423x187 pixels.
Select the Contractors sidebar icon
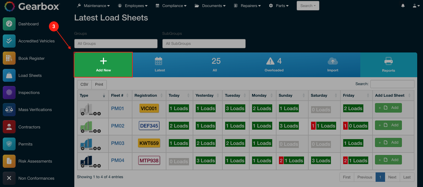(30, 127)
